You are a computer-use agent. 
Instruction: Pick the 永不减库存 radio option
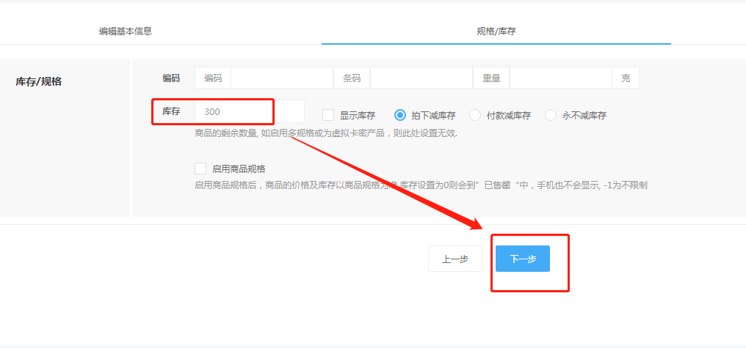coord(551,115)
